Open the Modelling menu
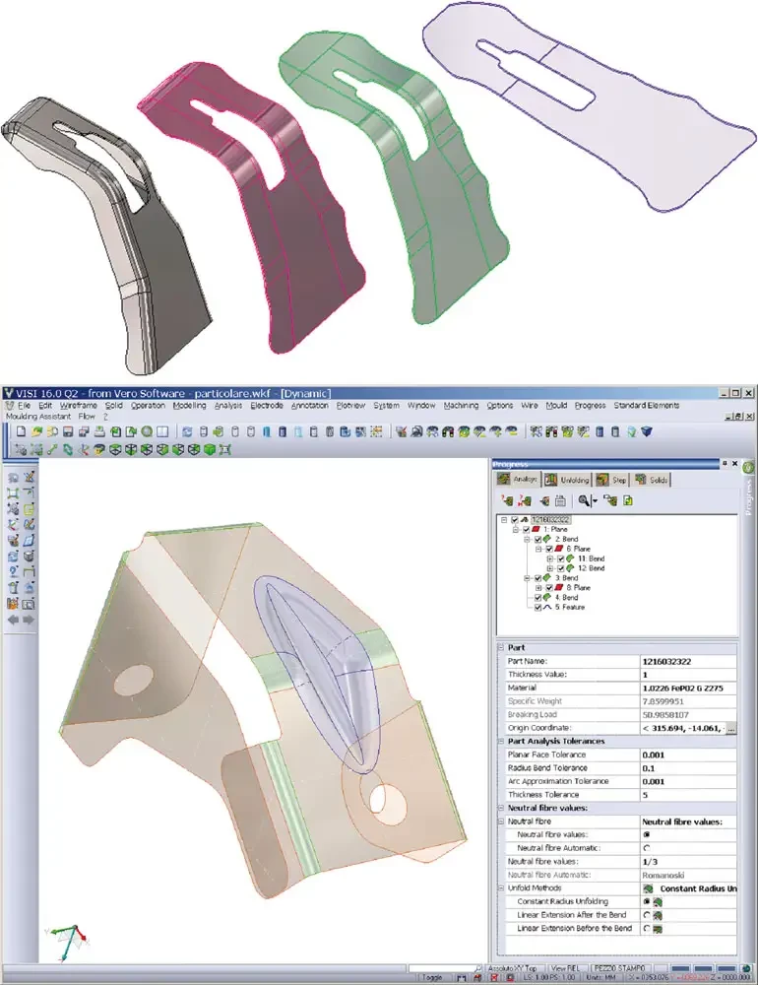This screenshot has width=758, height=985. click(x=190, y=406)
